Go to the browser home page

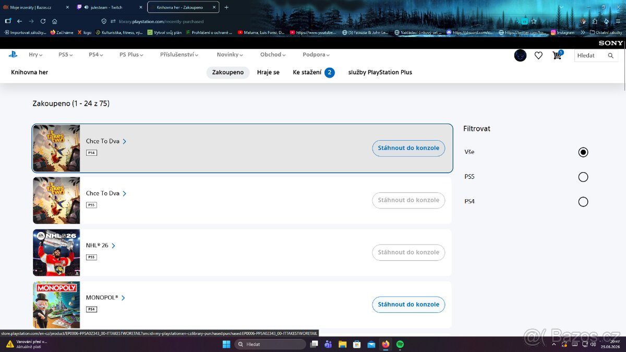tap(54, 21)
